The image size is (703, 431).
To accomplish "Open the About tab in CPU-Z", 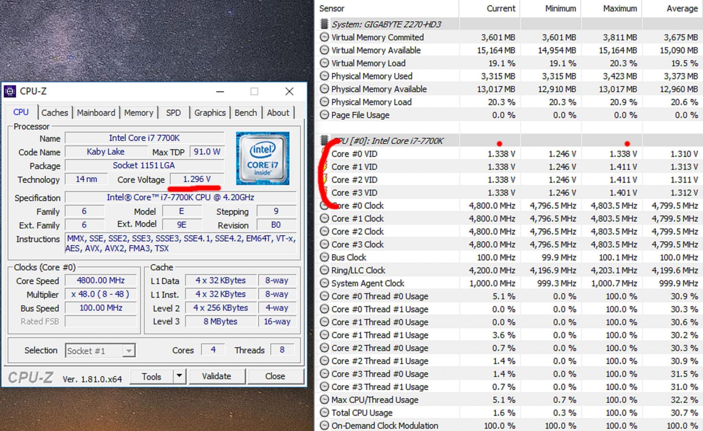I will tap(278, 113).
